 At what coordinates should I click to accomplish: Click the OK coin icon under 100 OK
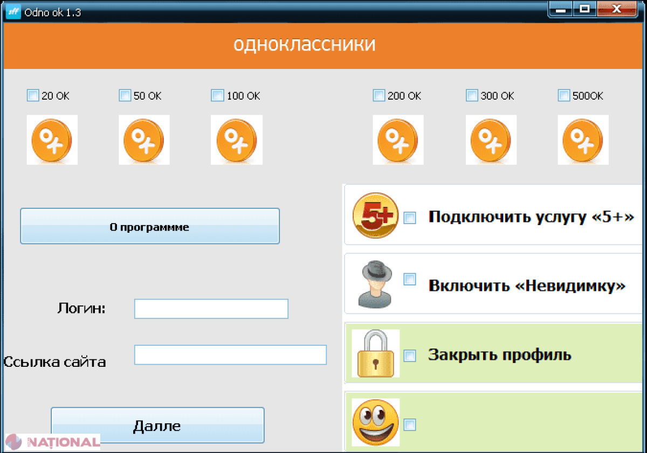pos(237,140)
